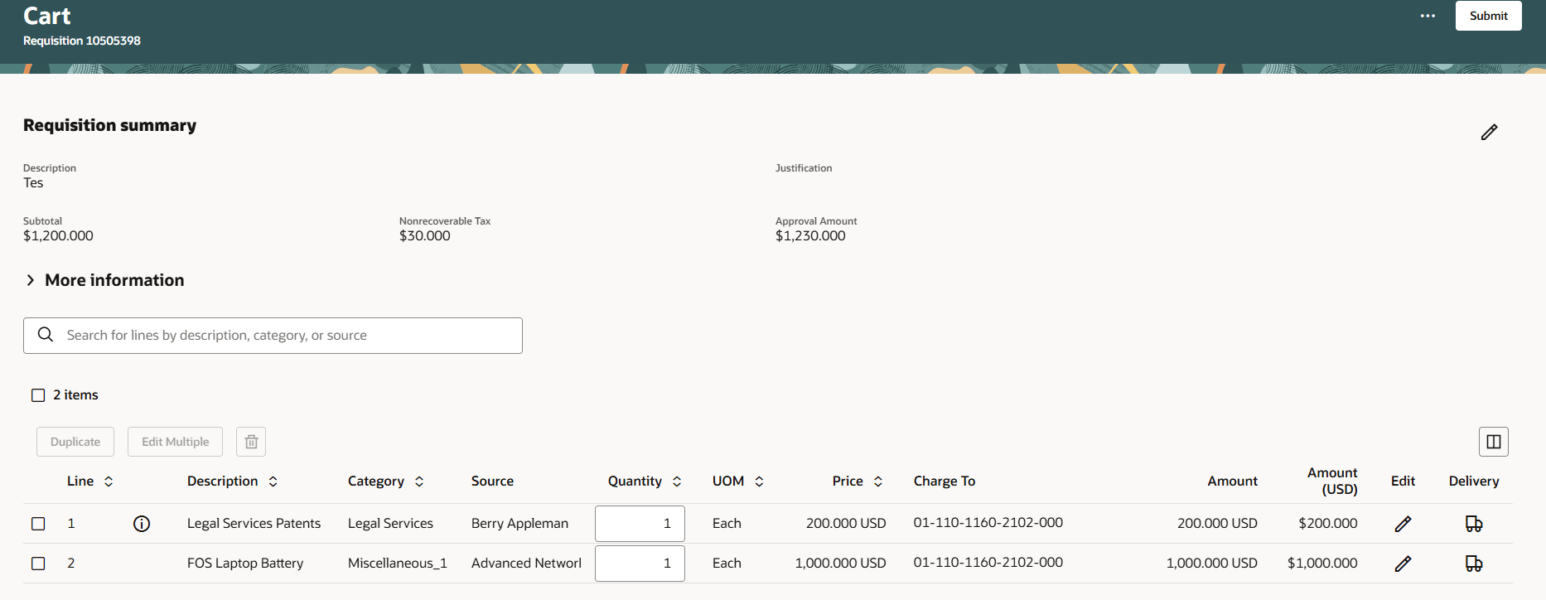Click the Source column header
The image size is (1546, 600).
coord(492,481)
